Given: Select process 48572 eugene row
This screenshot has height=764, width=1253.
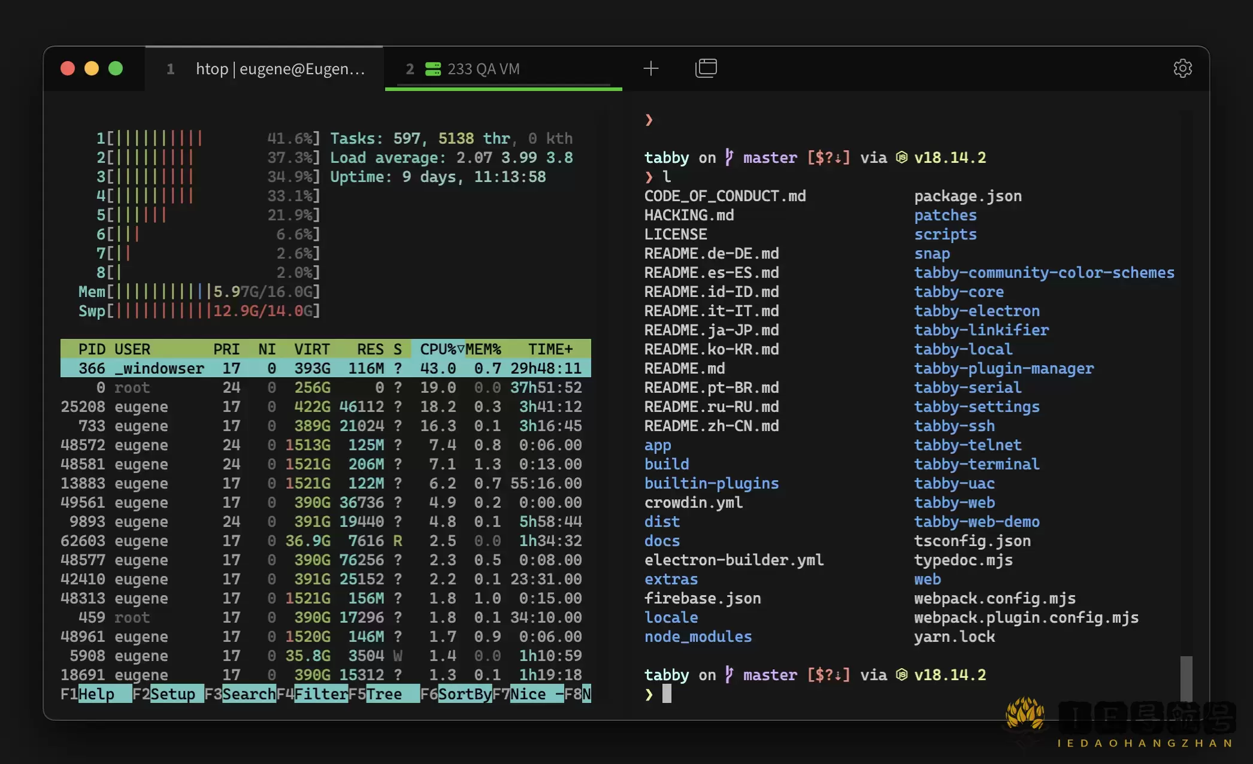Looking at the screenshot, I should click(x=326, y=445).
